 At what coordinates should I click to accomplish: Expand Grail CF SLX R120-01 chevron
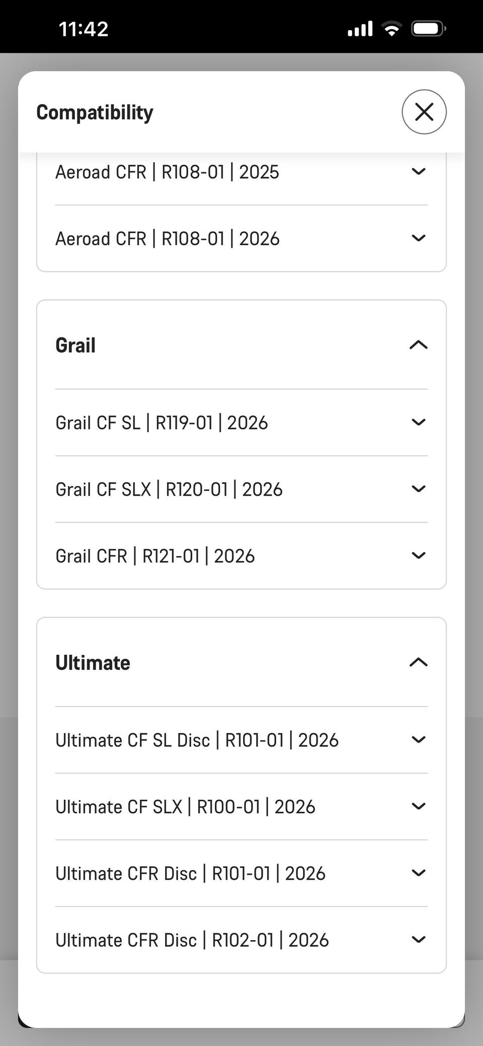click(x=418, y=489)
